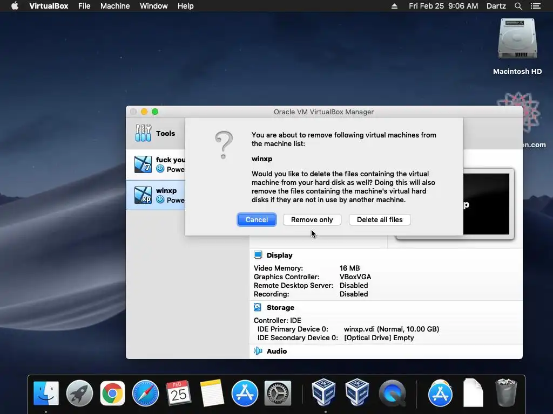Click the Storage section icon

[258, 307]
